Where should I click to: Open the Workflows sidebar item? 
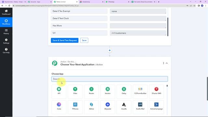pyautogui.click(x=6, y=22)
